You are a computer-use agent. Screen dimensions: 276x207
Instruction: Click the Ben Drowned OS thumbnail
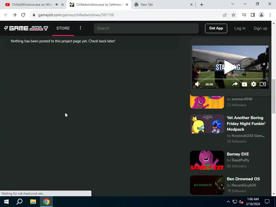coord(207,185)
